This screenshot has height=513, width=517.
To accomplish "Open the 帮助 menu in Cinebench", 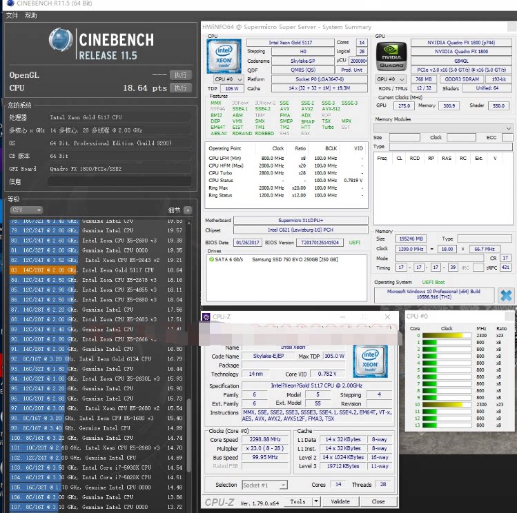I will pos(31,15).
